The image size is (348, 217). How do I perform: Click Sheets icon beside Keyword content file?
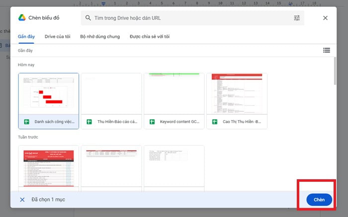(x=153, y=121)
